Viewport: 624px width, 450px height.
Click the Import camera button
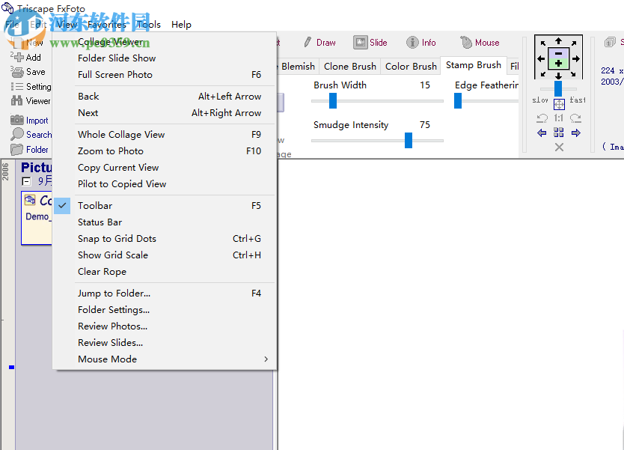(29, 121)
